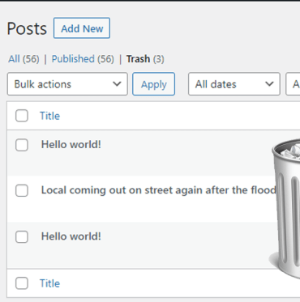The image size is (300, 302).
Task: Sort by the footer Title column link
Action: click(x=49, y=283)
